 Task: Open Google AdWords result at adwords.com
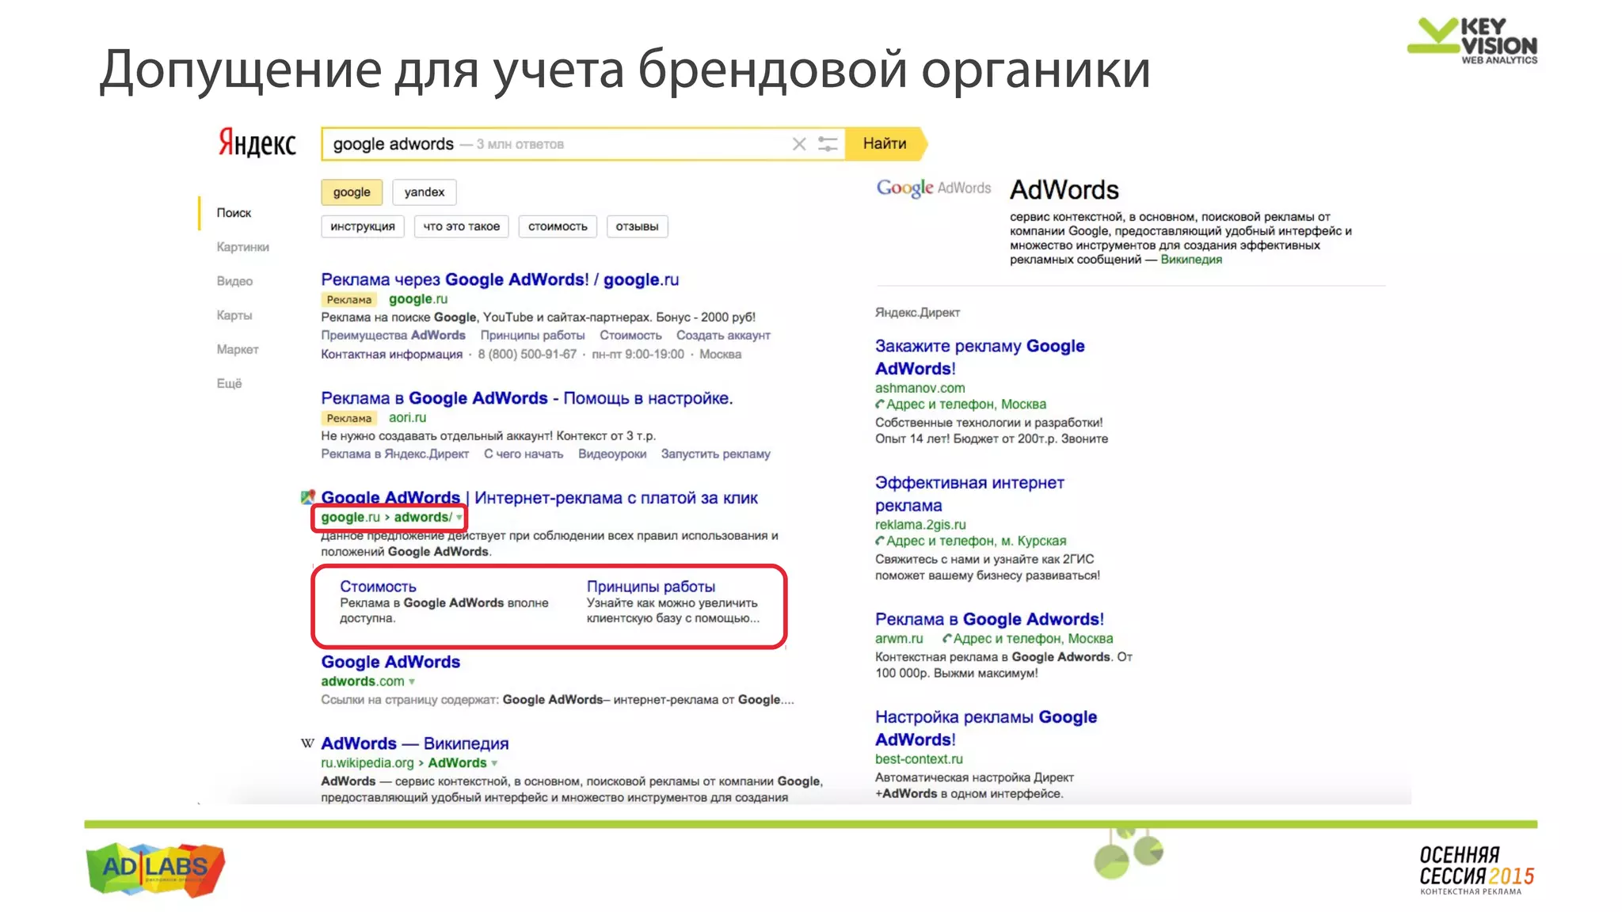click(390, 662)
